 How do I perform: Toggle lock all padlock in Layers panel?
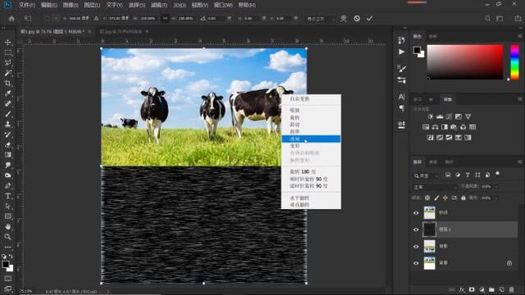pyautogui.click(x=463, y=198)
